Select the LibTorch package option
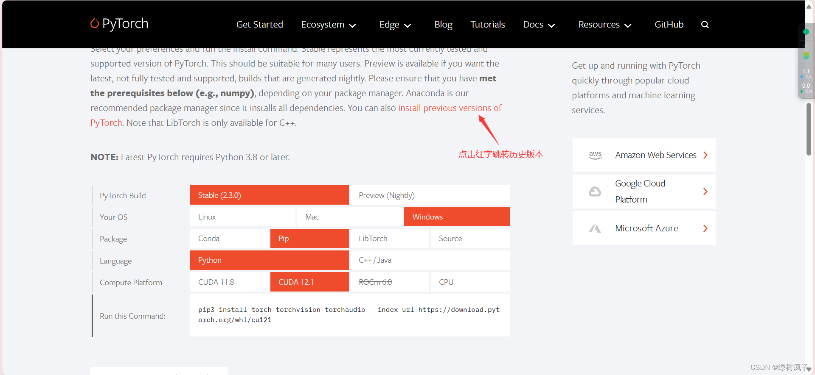The width and height of the screenshot is (815, 375). click(x=390, y=239)
